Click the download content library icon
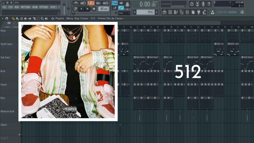The width and height of the screenshot is (254, 143). tap(213, 12)
